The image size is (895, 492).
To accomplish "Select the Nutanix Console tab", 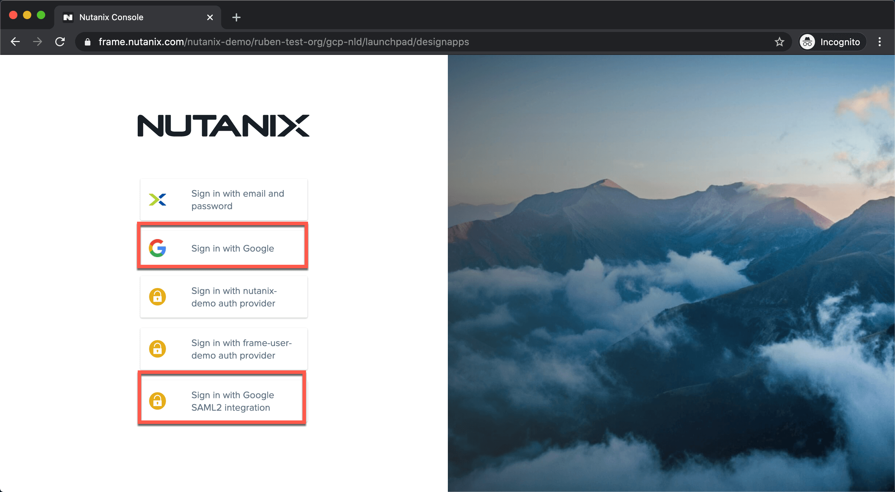I will point(111,17).
